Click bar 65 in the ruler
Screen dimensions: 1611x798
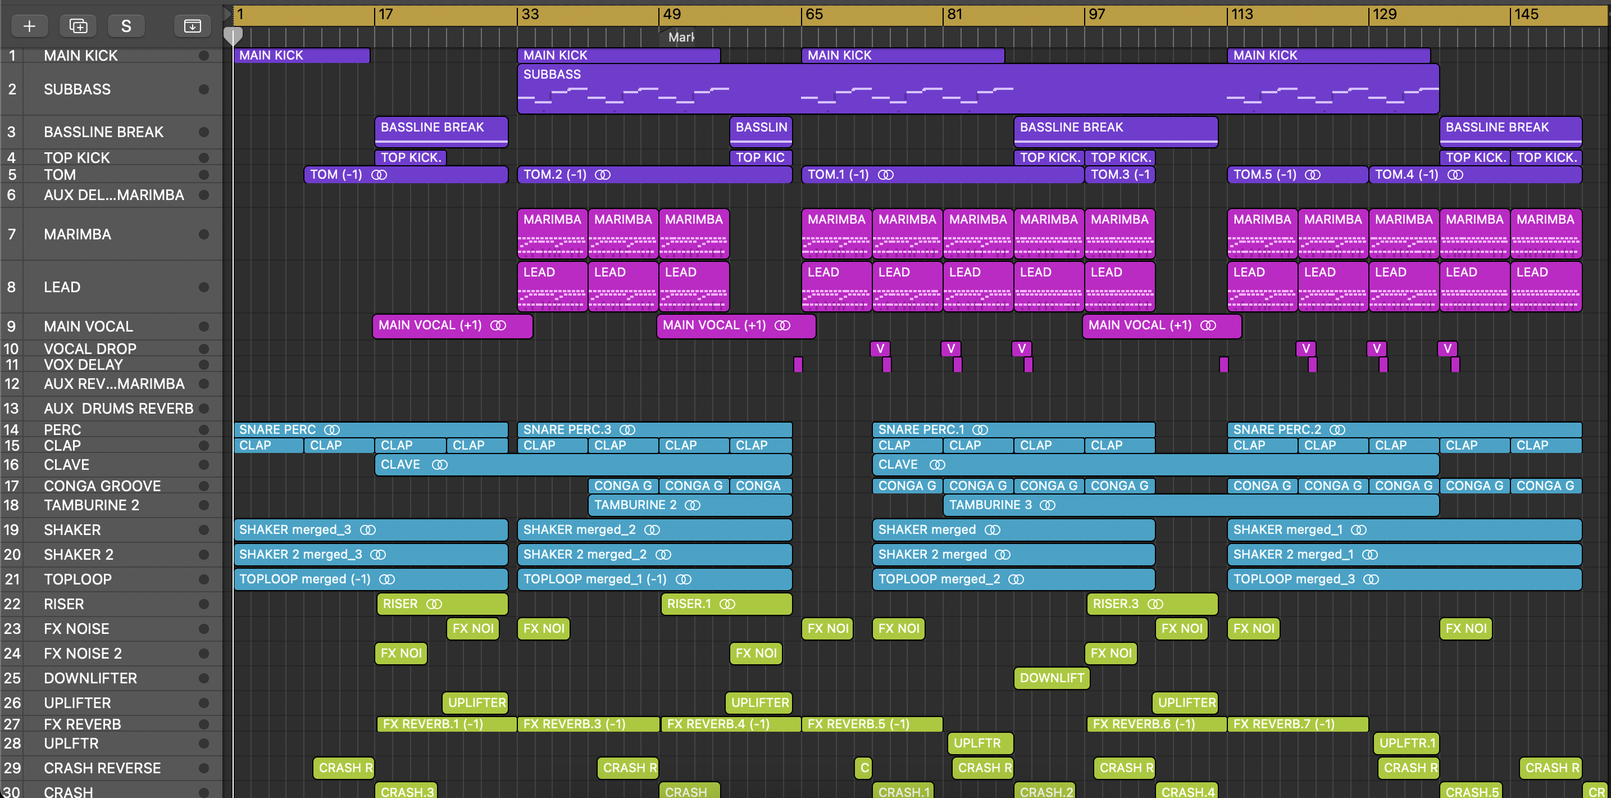click(813, 15)
